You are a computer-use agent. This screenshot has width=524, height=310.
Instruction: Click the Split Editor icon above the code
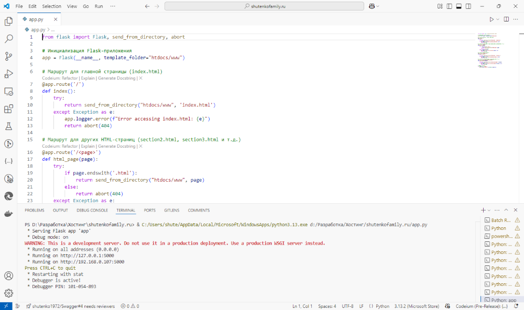[506, 19]
